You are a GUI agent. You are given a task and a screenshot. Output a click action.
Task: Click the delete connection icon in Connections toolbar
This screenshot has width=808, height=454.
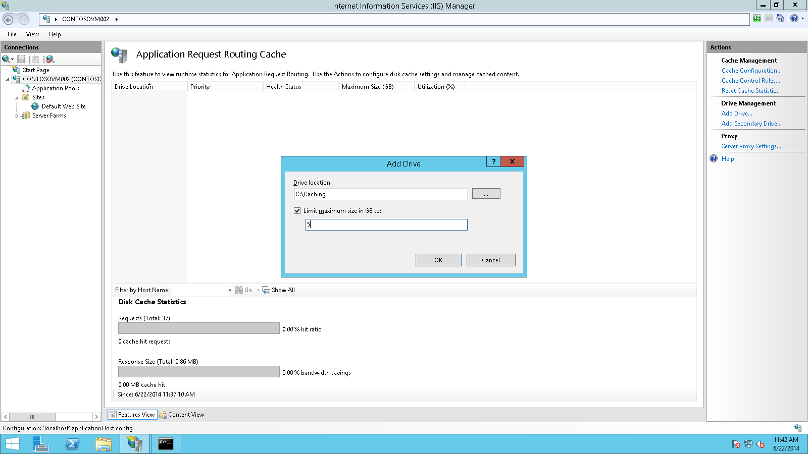[50, 59]
